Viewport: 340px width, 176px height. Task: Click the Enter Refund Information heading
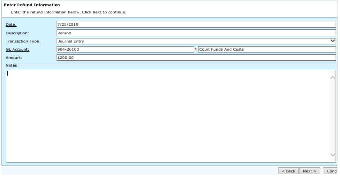click(x=32, y=5)
